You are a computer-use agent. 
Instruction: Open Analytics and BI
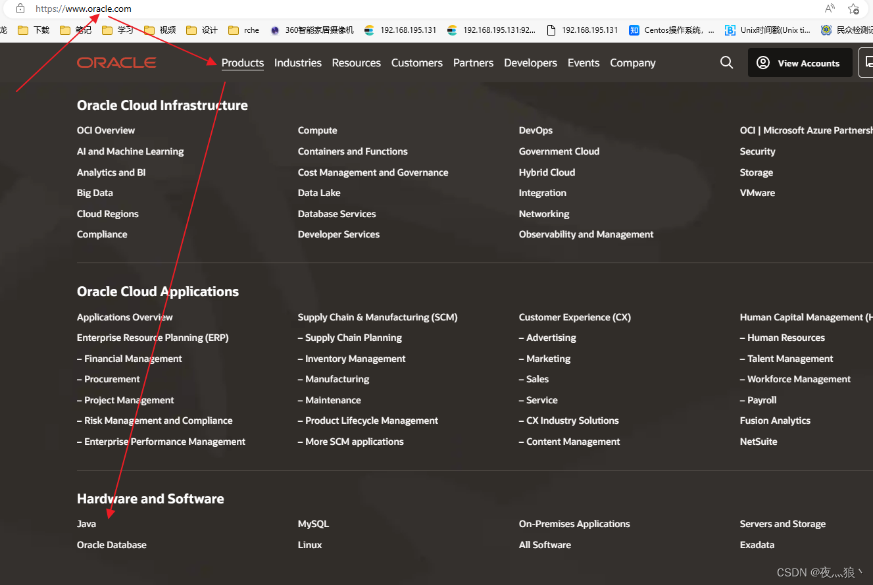(111, 172)
